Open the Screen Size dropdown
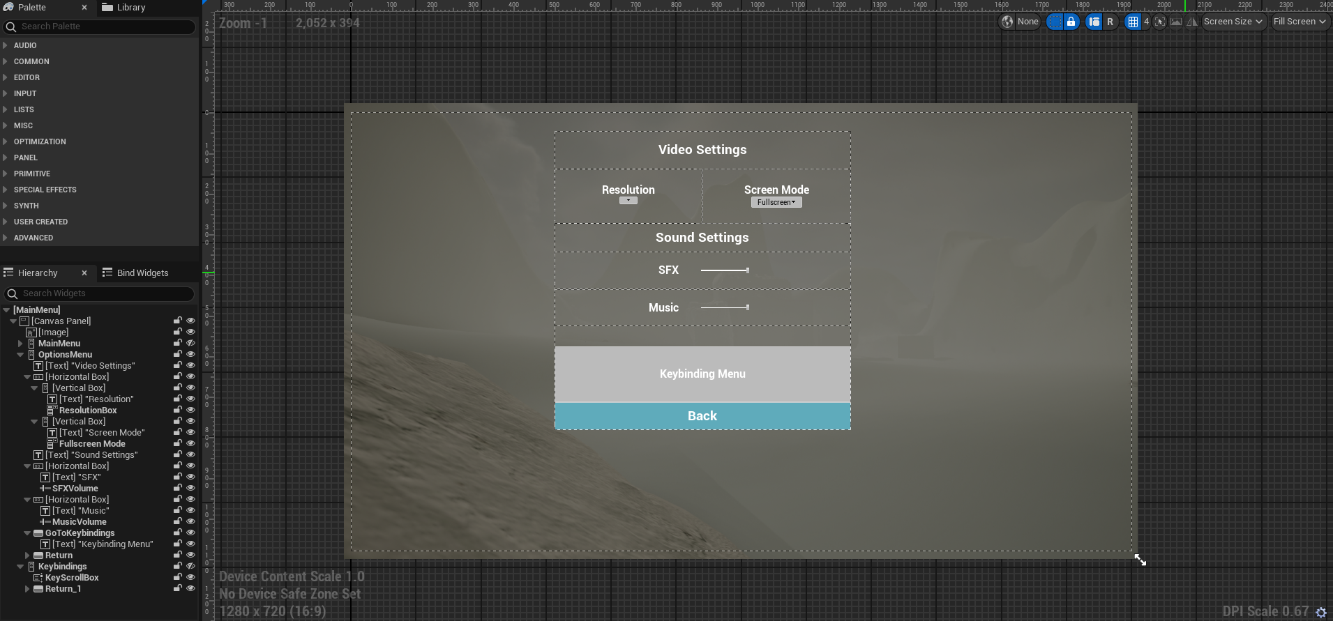This screenshot has width=1333, height=621. 1233,22
